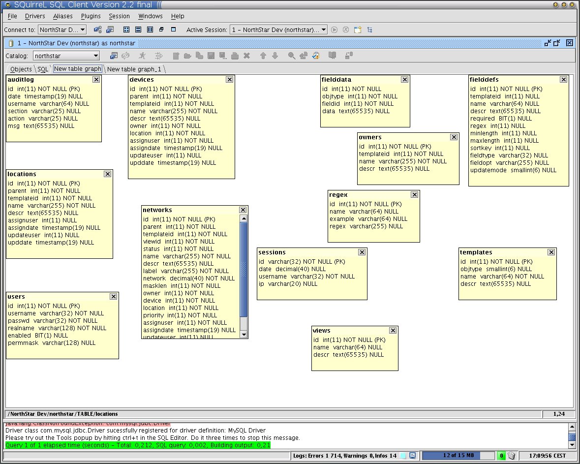
Task: Open the zoom magnifier tool
Action: (292, 56)
